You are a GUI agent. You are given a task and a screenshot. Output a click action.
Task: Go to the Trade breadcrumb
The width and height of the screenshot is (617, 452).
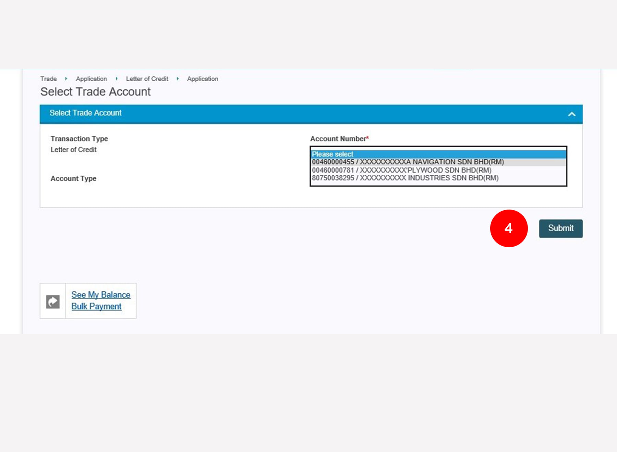[48, 79]
